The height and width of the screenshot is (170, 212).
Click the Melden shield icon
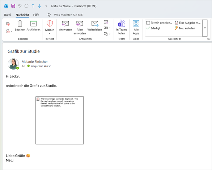tap(50, 24)
